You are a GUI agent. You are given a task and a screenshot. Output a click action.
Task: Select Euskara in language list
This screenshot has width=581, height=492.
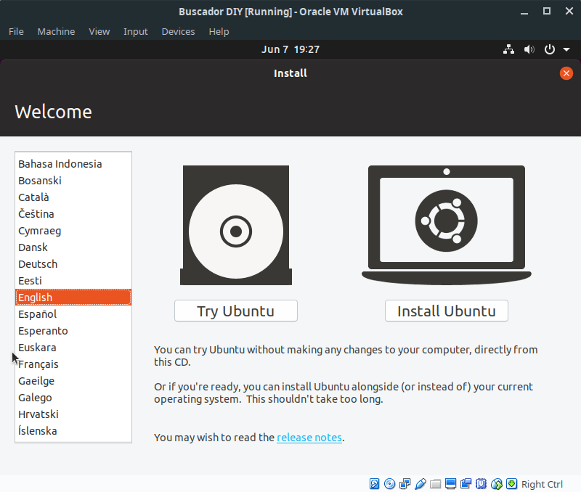[73, 348]
